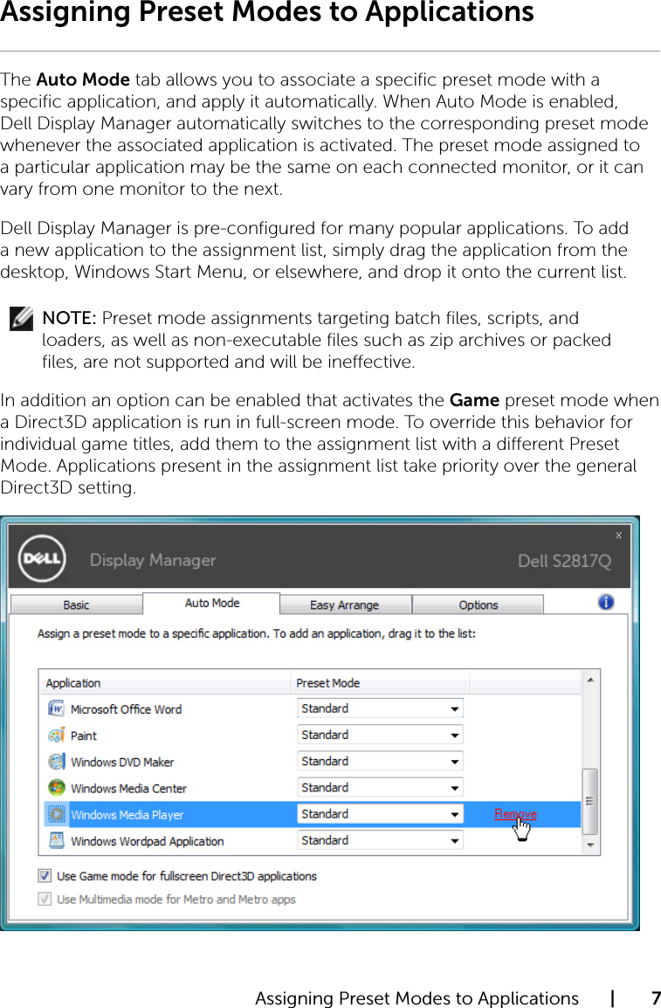Switch to the Easy Arrange tab

[x=345, y=605]
